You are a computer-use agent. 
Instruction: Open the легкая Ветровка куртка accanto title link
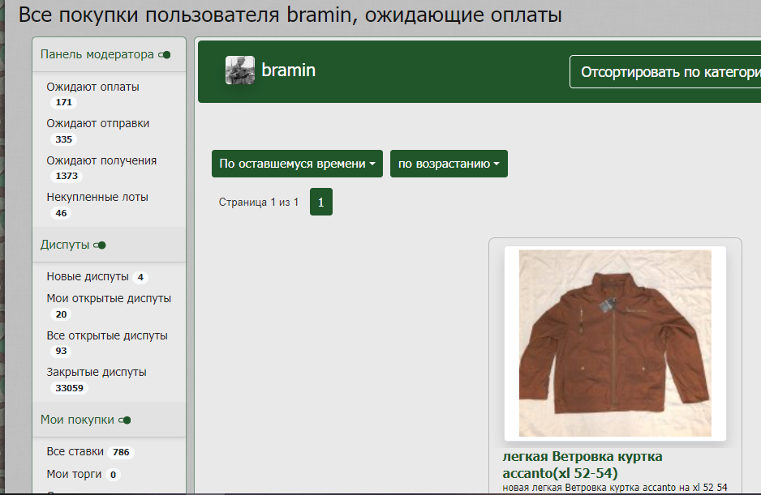[582, 464]
